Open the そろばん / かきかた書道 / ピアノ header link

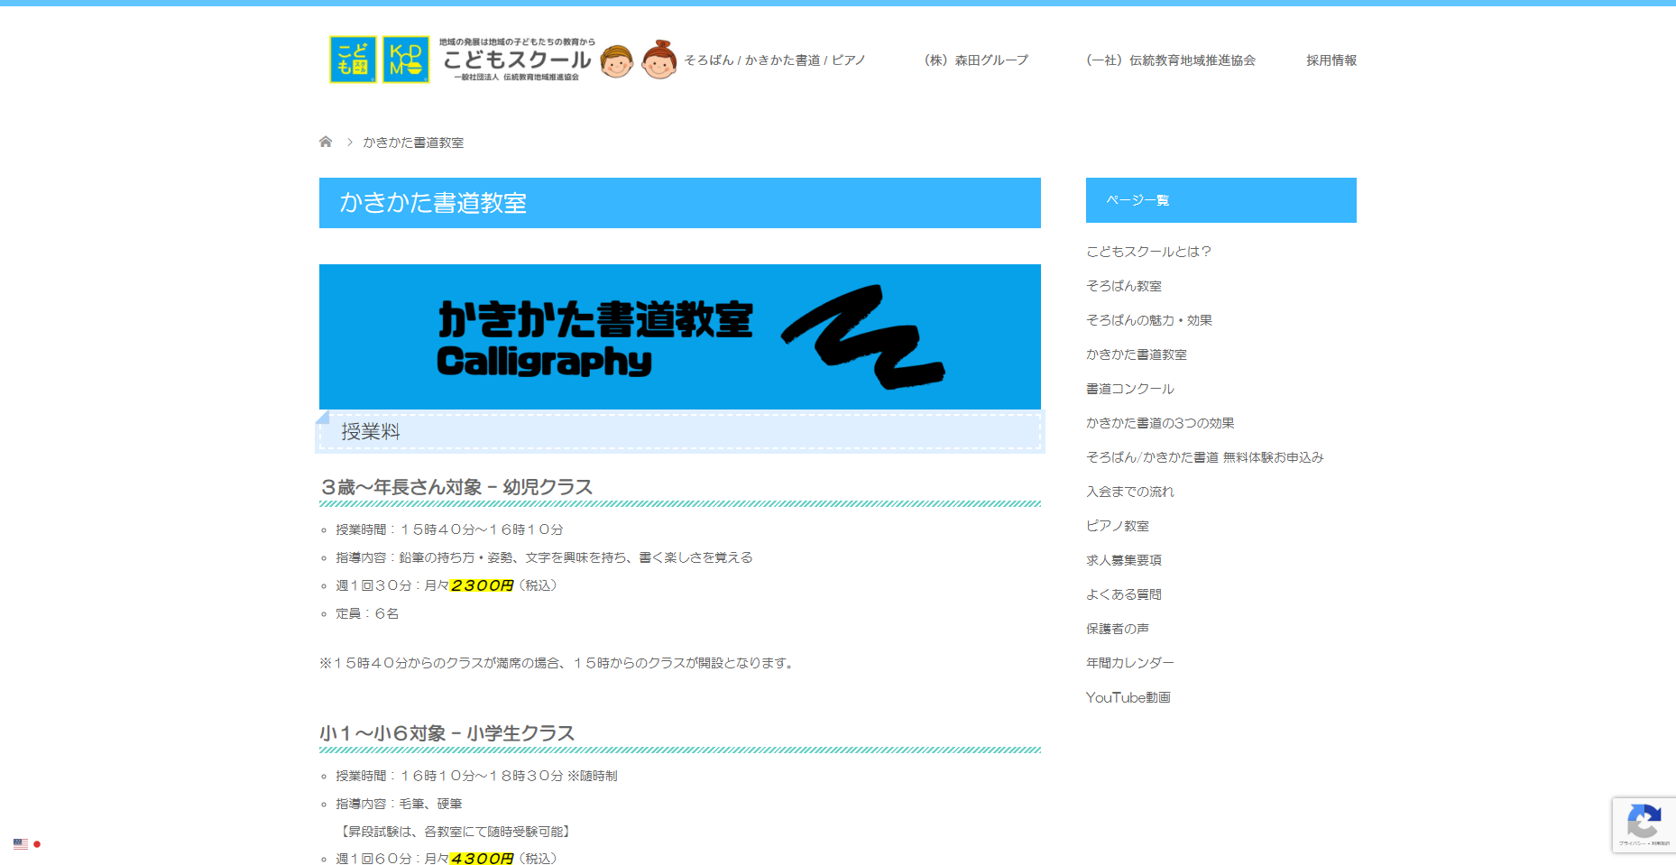point(774,60)
